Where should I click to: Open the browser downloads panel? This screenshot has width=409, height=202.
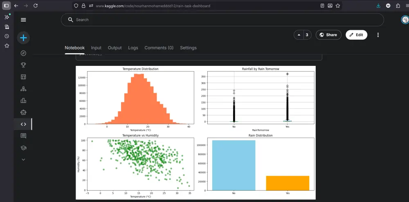point(378,6)
